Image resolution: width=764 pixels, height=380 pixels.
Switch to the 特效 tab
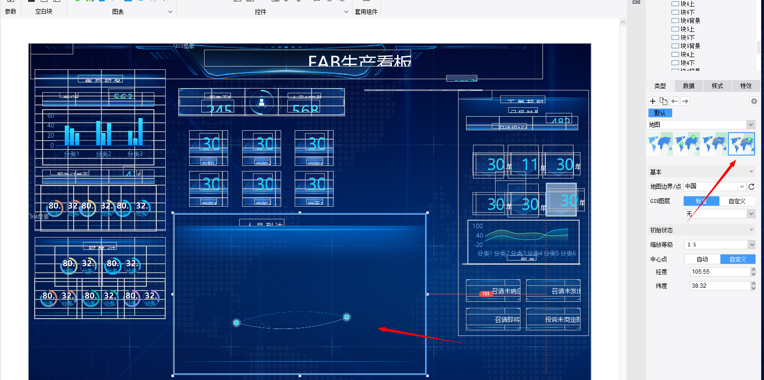[746, 86]
